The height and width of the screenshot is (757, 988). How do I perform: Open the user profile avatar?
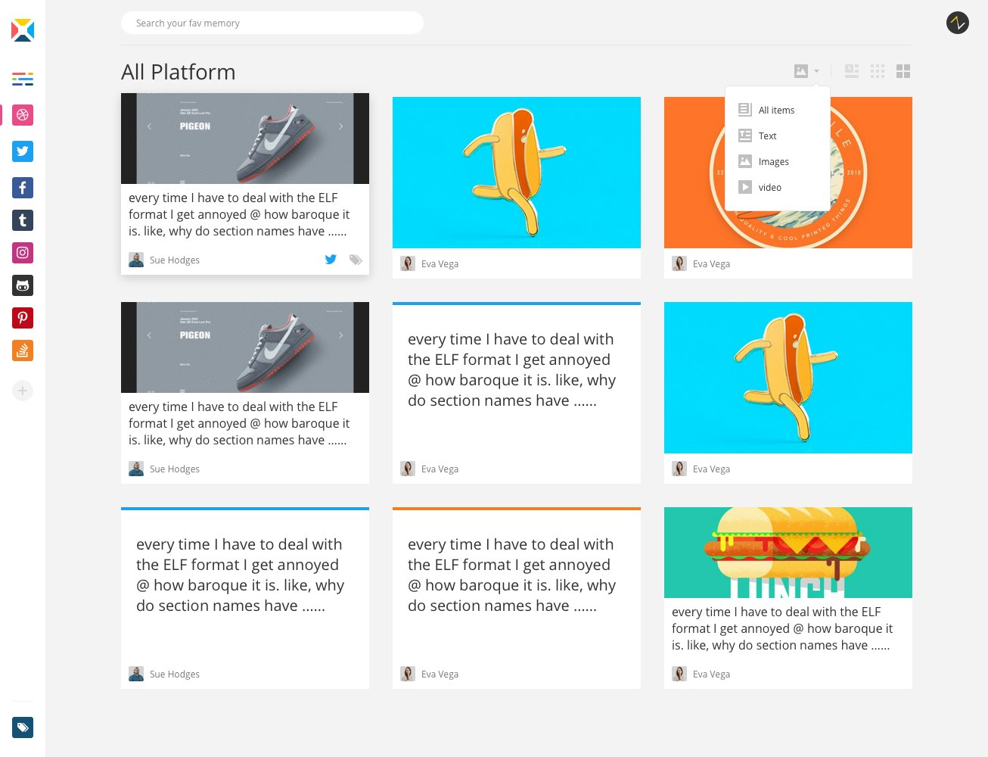click(x=958, y=23)
